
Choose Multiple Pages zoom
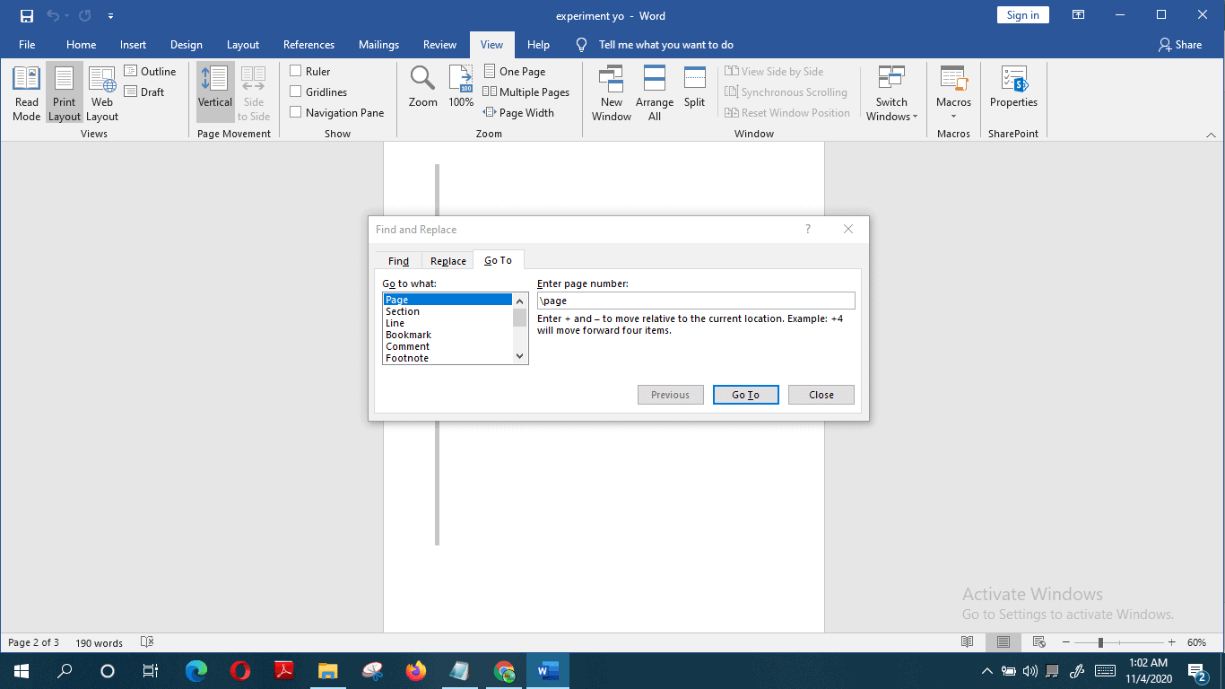click(526, 92)
